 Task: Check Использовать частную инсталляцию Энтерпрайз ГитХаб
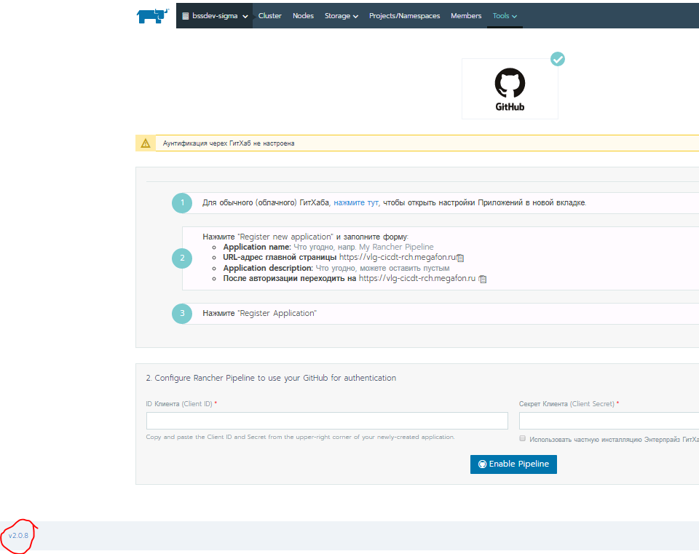coord(522,438)
